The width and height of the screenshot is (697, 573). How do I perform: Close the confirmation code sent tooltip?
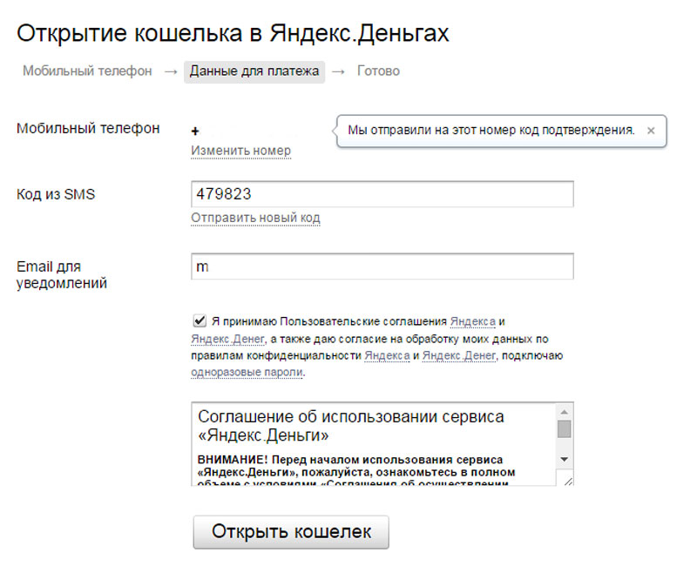651,131
